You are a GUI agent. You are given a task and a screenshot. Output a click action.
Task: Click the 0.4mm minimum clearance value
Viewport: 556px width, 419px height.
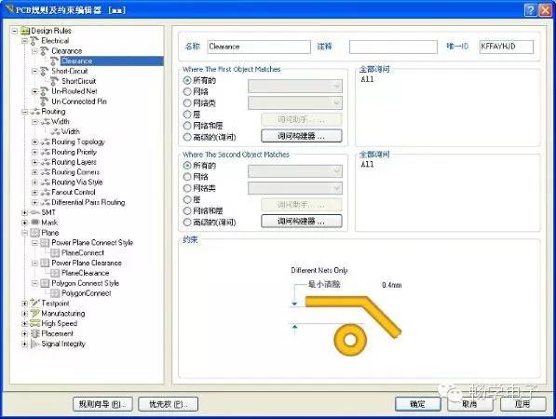coord(392,285)
